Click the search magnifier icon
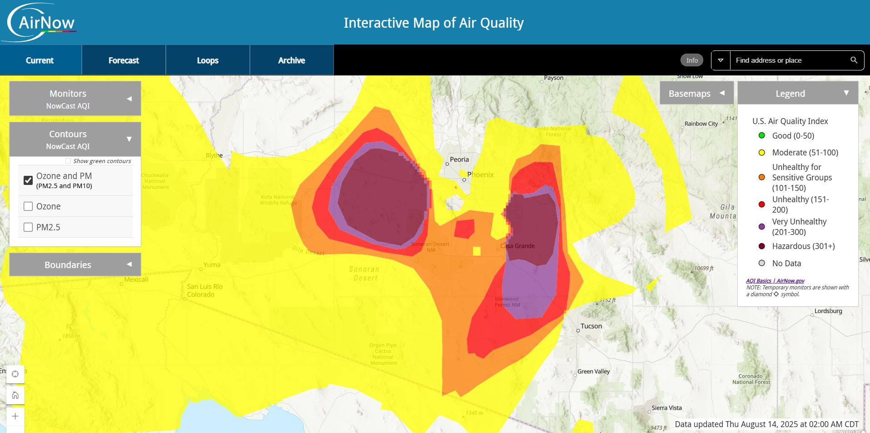This screenshot has width=870, height=433. (854, 60)
